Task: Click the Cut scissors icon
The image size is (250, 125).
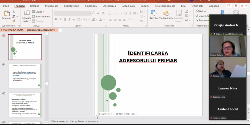Action: pyautogui.click(x=14, y=12)
